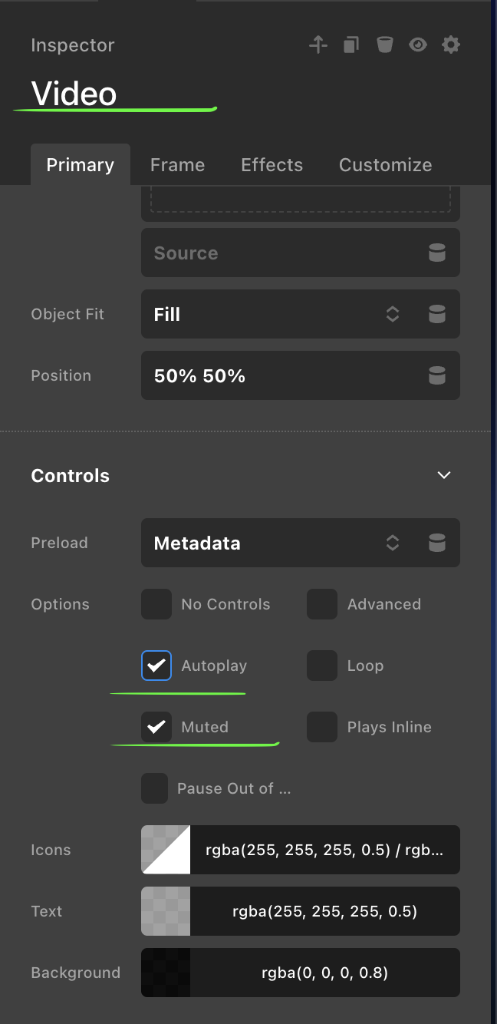Click dynamic content icon in Source field
Viewport: 497px width, 1024px height.
437,253
